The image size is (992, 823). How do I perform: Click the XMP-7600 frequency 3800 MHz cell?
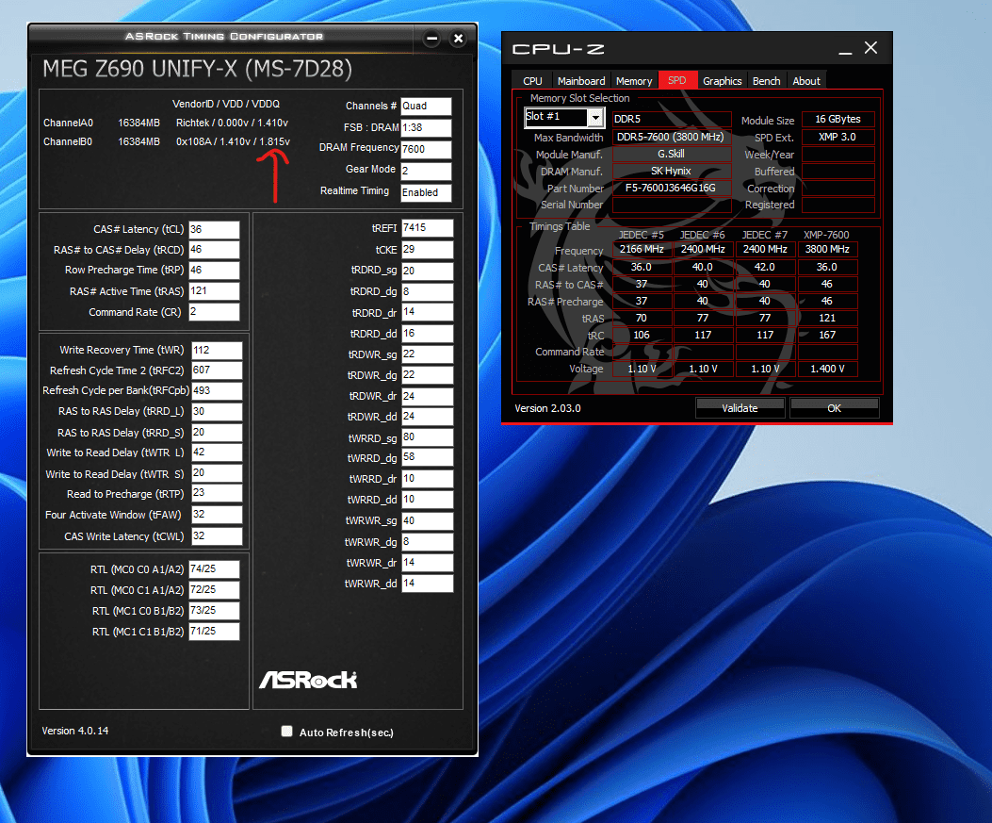(x=827, y=250)
